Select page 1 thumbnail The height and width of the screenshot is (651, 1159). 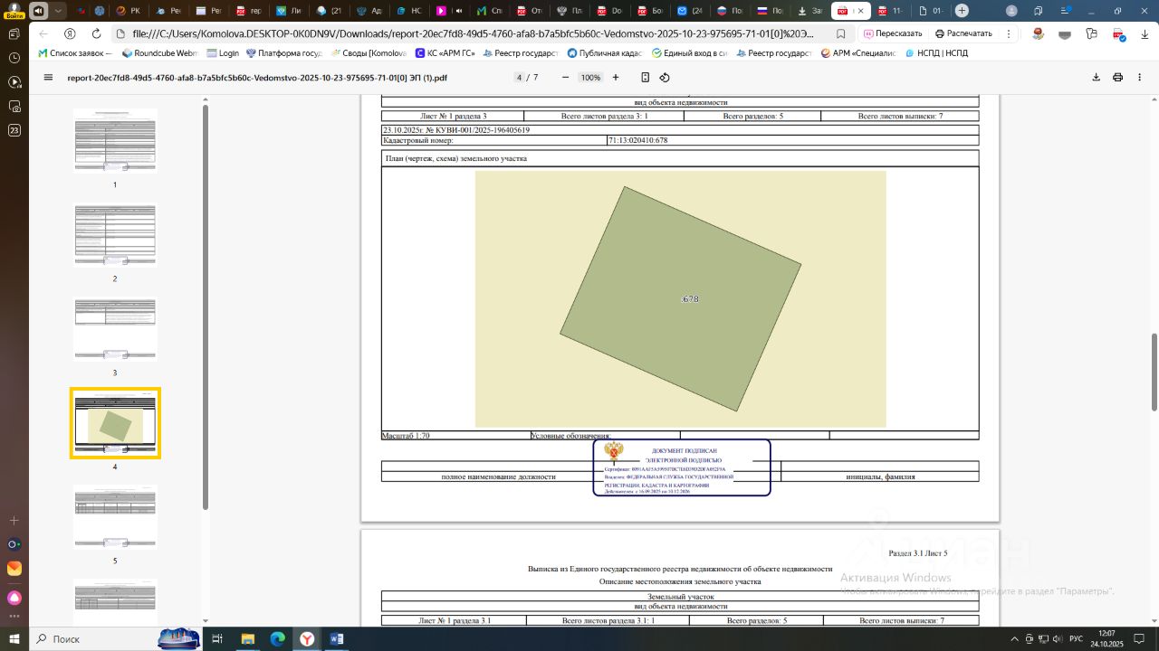tap(115, 140)
